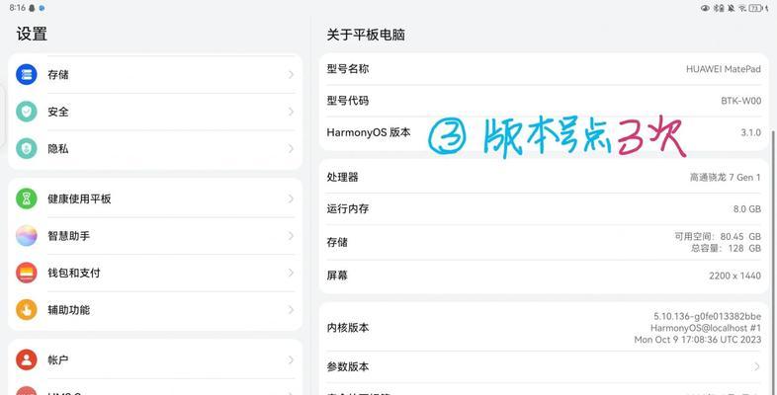Open the 存储 menu entry
This screenshot has height=395, width=777.
coord(155,75)
